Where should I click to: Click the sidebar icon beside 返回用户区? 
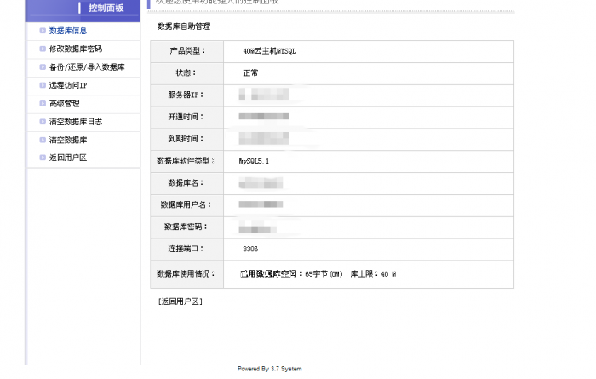[x=43, y=158]
